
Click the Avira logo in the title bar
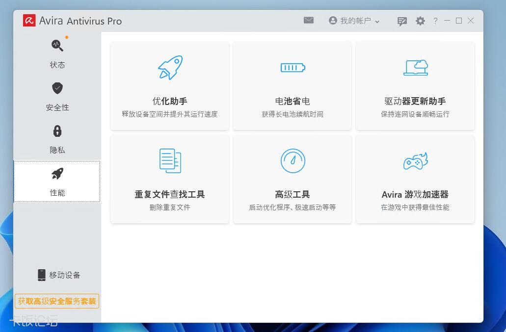tap(29, 21)
